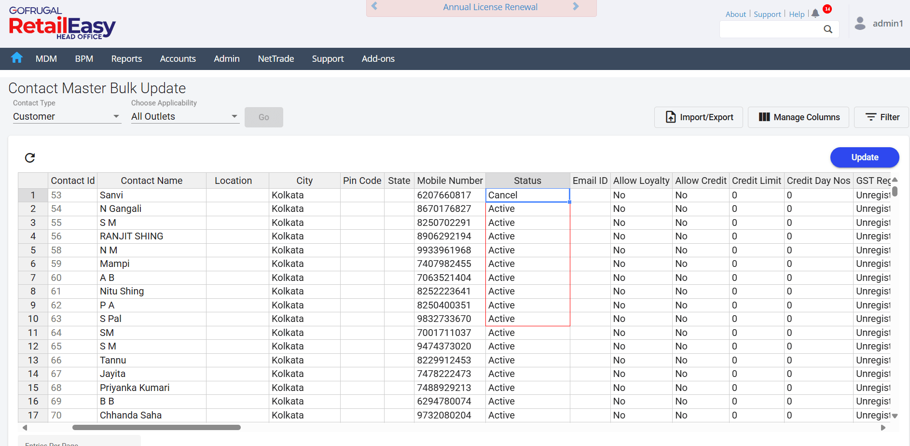The image size is (910, 446).
Task: Open Manage Columns panel
Action: (798, 117)
